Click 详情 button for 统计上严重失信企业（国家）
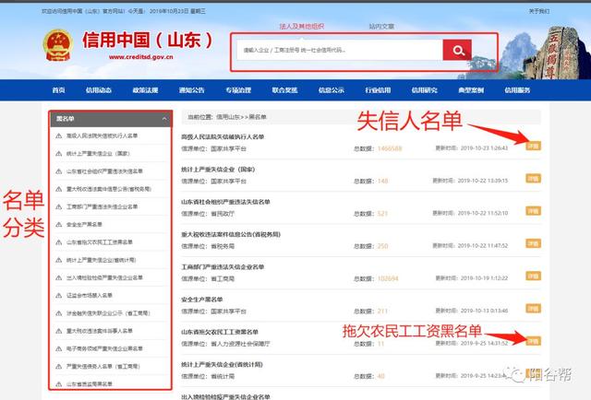Image resolution: width=591 pixels, height=400 pixels. tap(534, 179)
